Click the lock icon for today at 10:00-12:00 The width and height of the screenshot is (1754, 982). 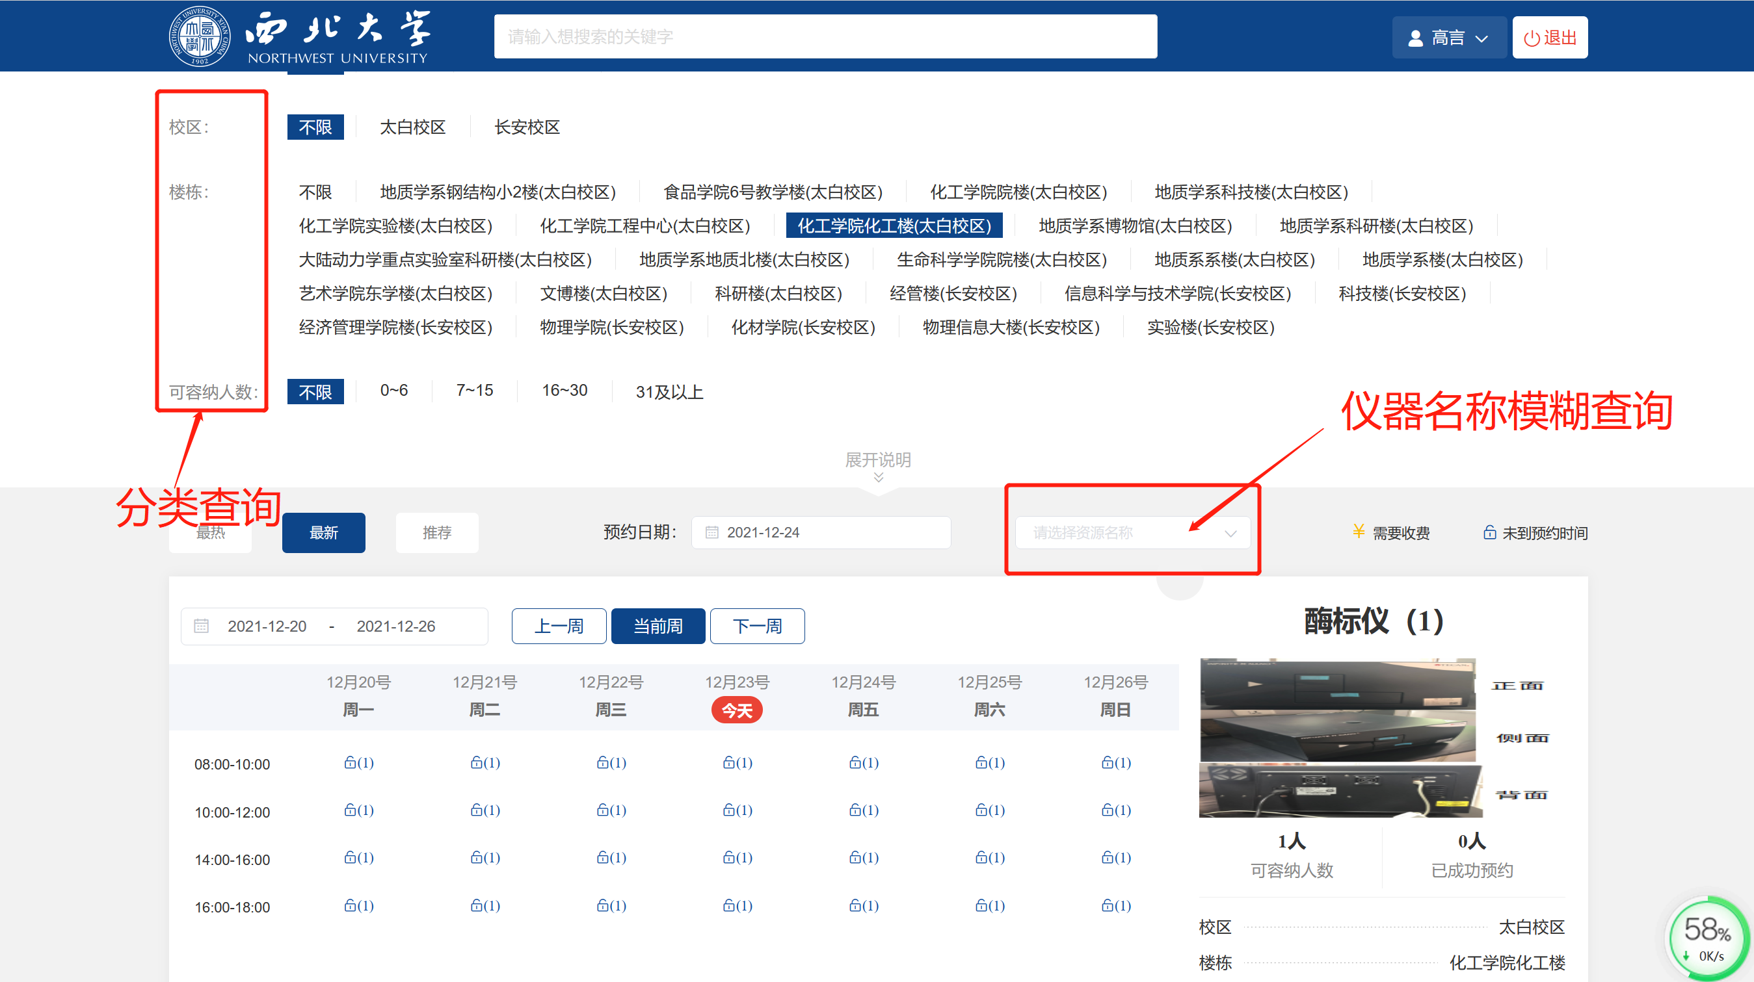[728, 810]
